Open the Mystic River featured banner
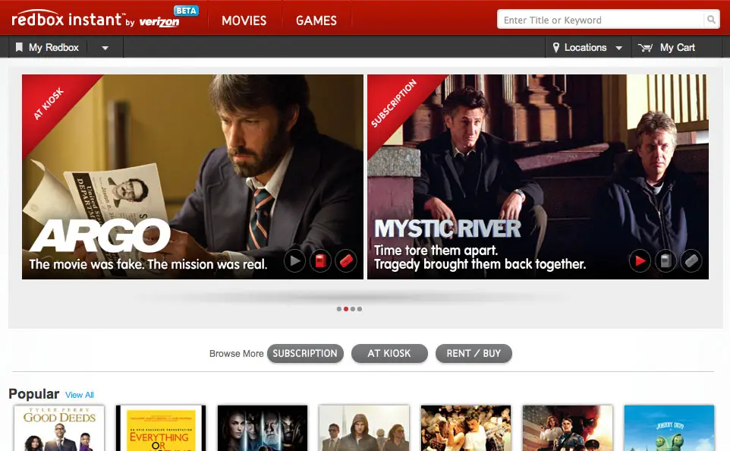The width and height of the screenshot is (730, 451). pos(538,177)
